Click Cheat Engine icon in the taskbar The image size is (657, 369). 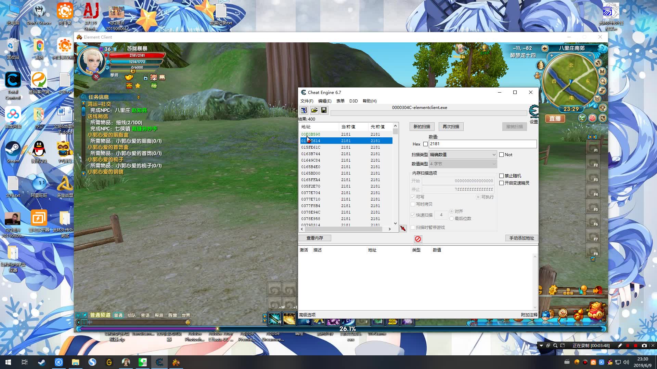click(x=159, y=362)
